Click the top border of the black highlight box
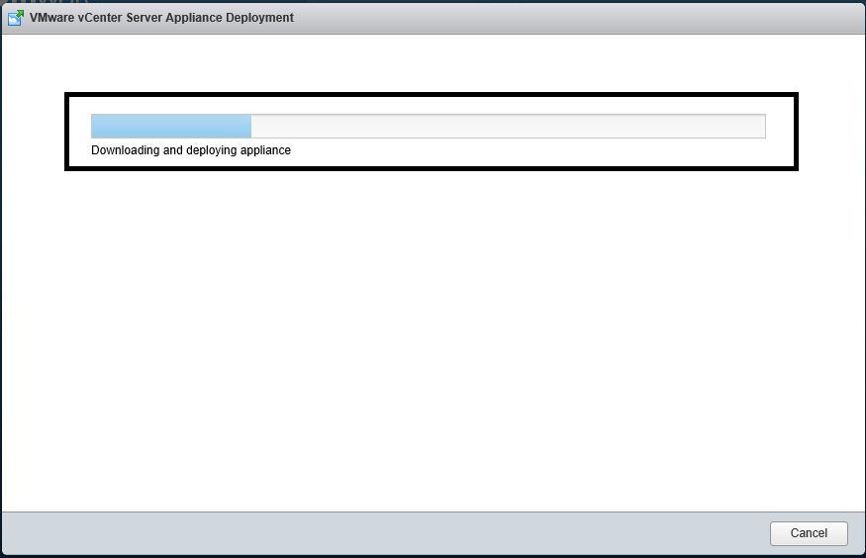This screenshot has width=866, height=558. (x=431, y=95)
